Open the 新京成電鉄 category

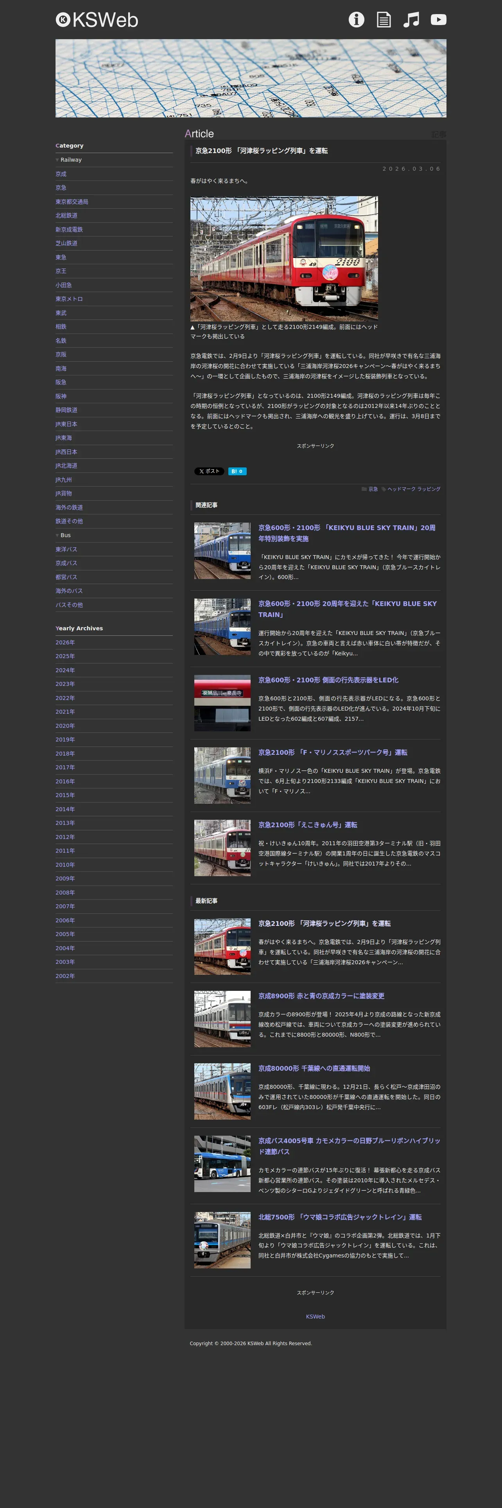[x=69, y=229]
